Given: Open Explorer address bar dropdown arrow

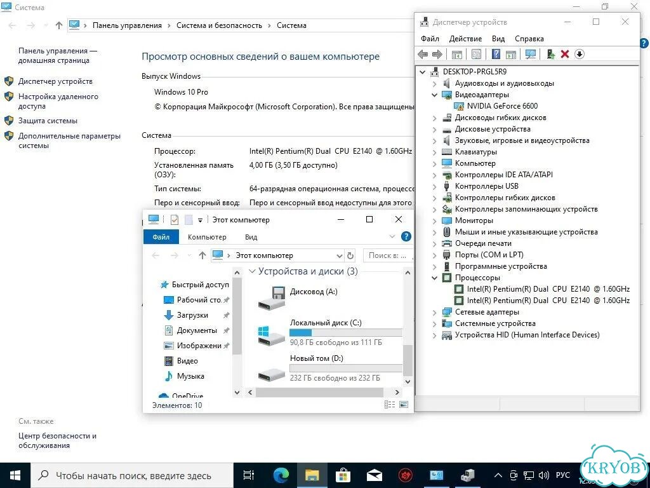Looking at the screenshot, I should pos(339,255).
